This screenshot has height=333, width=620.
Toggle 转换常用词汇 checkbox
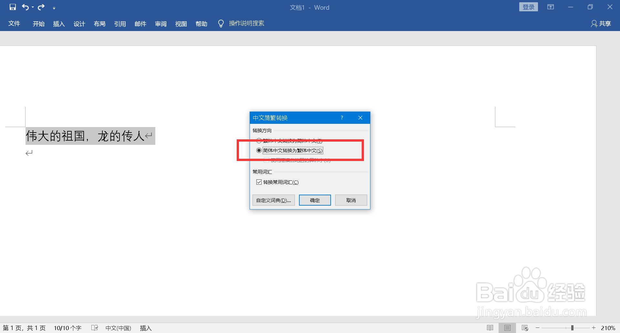coord(259,182)
